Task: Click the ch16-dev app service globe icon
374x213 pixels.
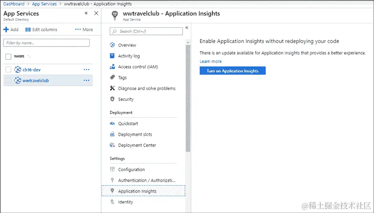Action: [18, 70]
